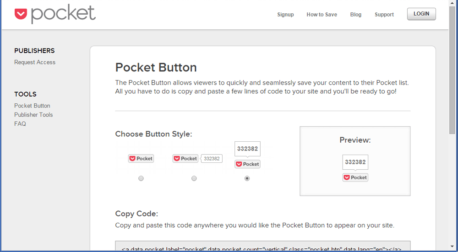The width and height of the screenshot is (458, 252).
Task: Visit the Support page
Action: (x=384, y=15)
